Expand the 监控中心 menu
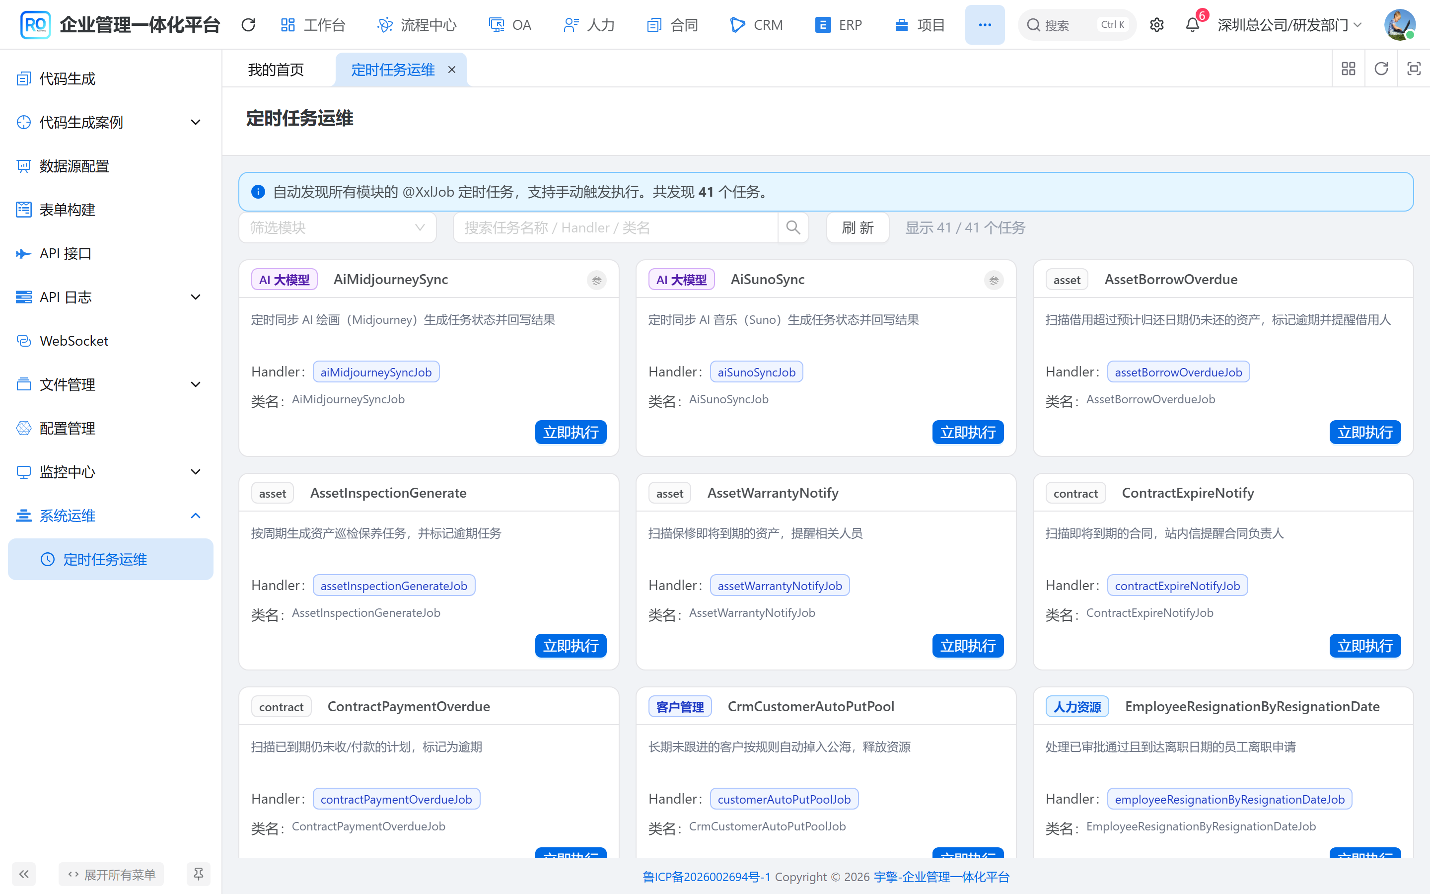The width and height of the screenshot is (1430, 894). coord(111,472)
